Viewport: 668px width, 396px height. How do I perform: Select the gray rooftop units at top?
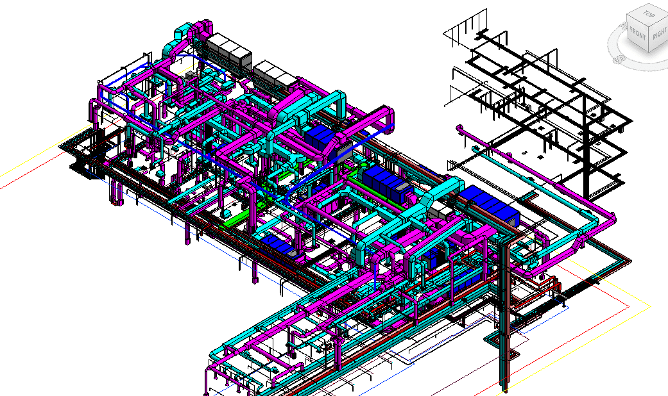tap(229, 49)
